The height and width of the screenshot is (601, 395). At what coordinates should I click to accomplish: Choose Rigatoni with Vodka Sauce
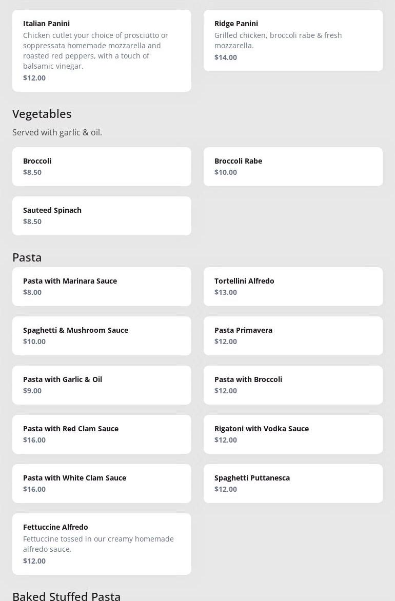pyautogui.click(x=293, y=434)
